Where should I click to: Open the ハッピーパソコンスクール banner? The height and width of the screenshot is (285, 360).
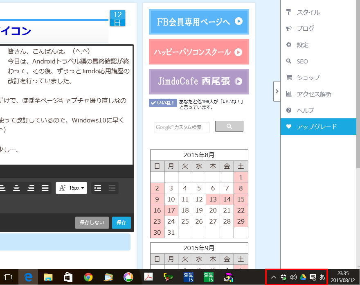199,52
